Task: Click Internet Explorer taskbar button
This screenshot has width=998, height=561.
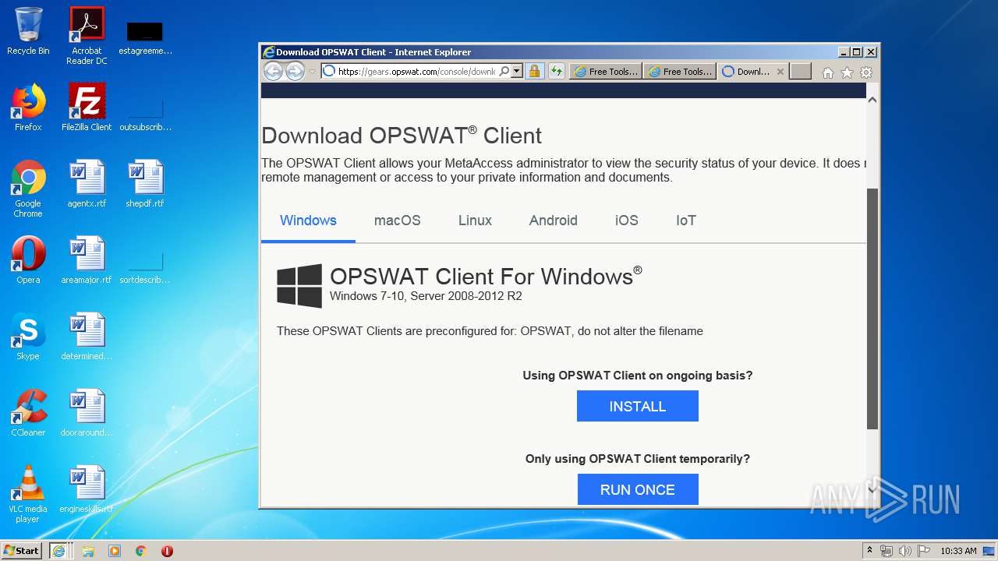Action: point(58,550)
